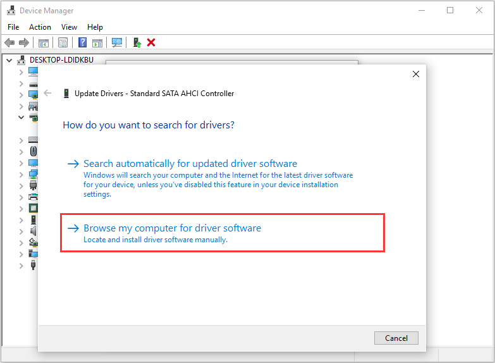Click Update device driver toolbar icon
The width and height of the screenshot is (495, 363).
pos(137,42)
